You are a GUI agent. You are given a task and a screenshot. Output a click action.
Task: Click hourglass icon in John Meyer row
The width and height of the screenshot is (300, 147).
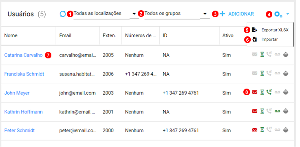[262, 92]
